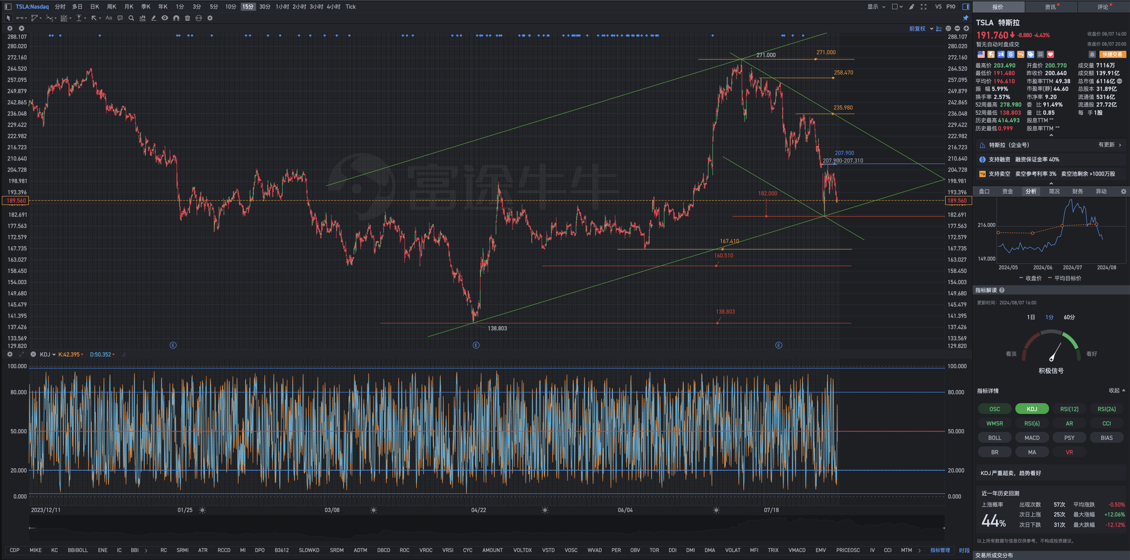Click the sync drawings icon
The width and height of the screenshot is (1130, 560).
199,18
